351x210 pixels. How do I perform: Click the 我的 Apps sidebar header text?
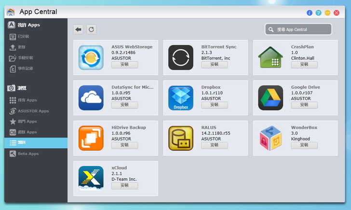coord(28,25)
